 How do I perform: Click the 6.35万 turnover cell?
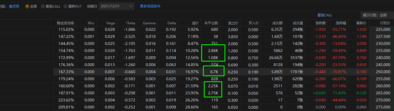[277, 29]
